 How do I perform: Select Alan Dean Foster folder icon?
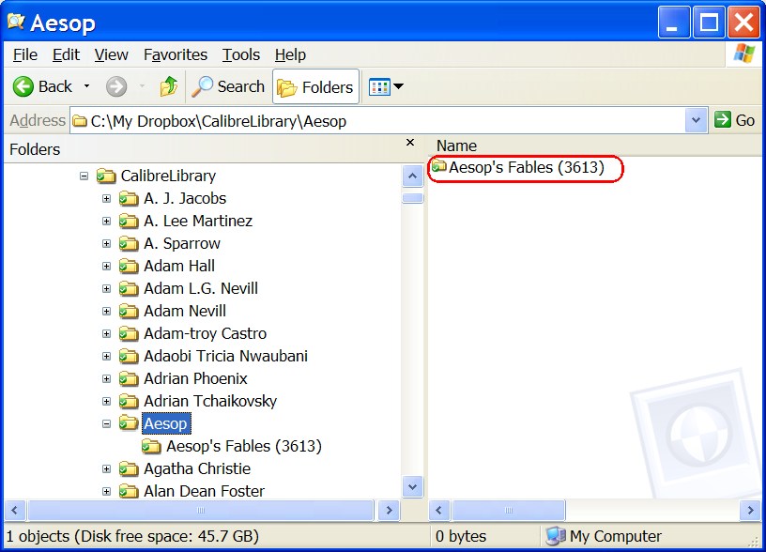129,491
